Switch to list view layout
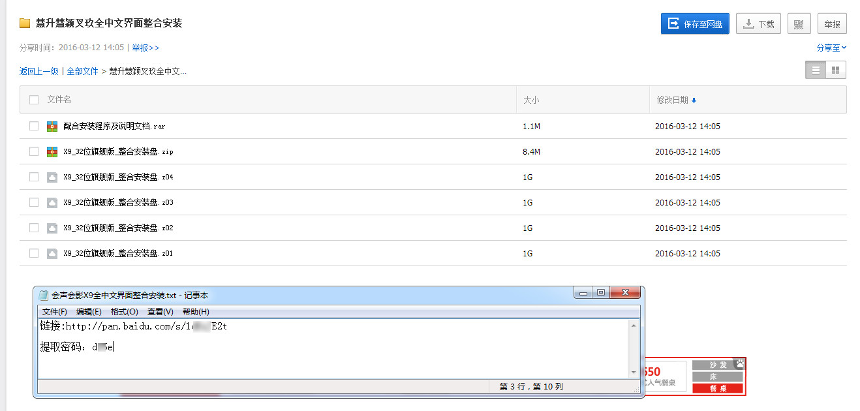860x411 pixels. click(x=816, y=70)
